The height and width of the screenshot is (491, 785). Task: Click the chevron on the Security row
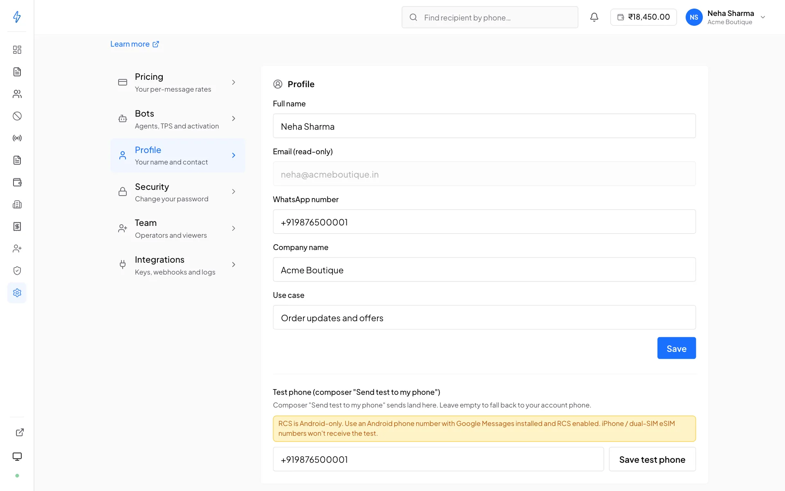pos(233,191)
